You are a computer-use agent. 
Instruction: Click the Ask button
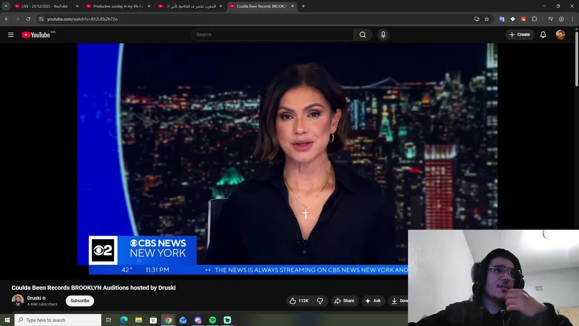point(373,301)
